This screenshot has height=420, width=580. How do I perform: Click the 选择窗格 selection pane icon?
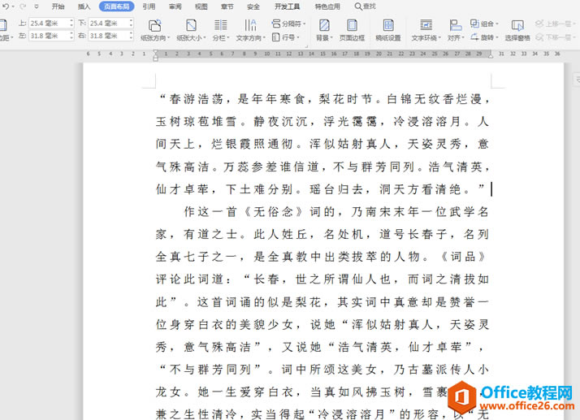pyautogui.click(x=517, y=25)
